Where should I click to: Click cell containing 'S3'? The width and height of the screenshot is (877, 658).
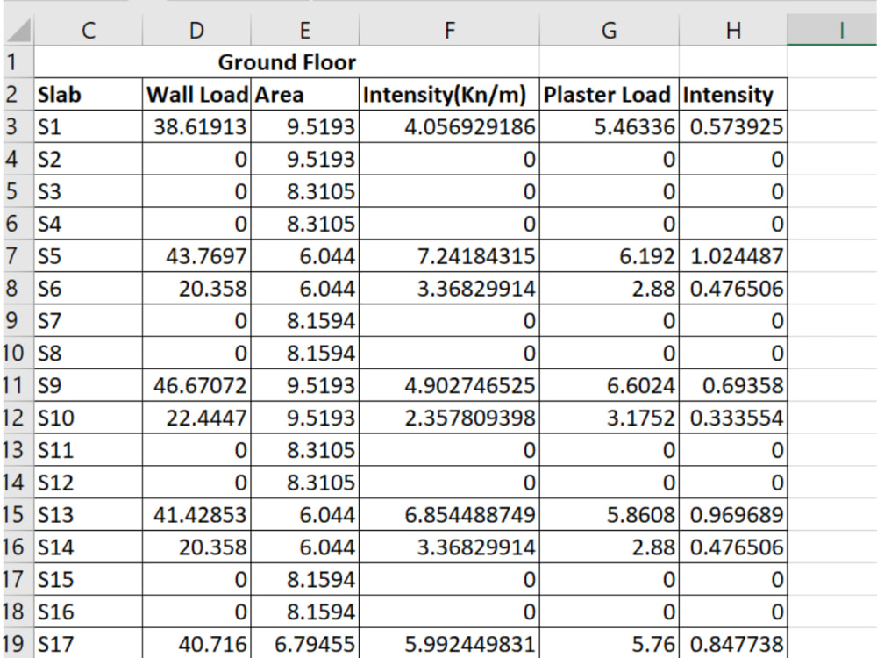pyautogui.click(x=89, y=191)
